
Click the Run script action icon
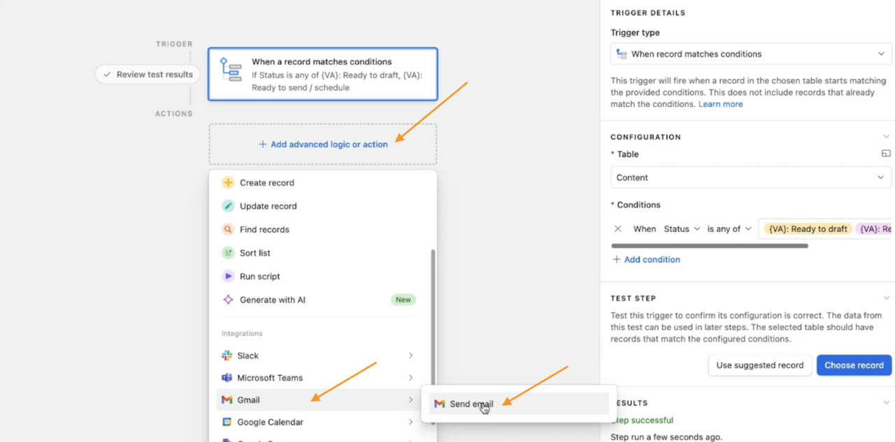click(x=227, y=276)
